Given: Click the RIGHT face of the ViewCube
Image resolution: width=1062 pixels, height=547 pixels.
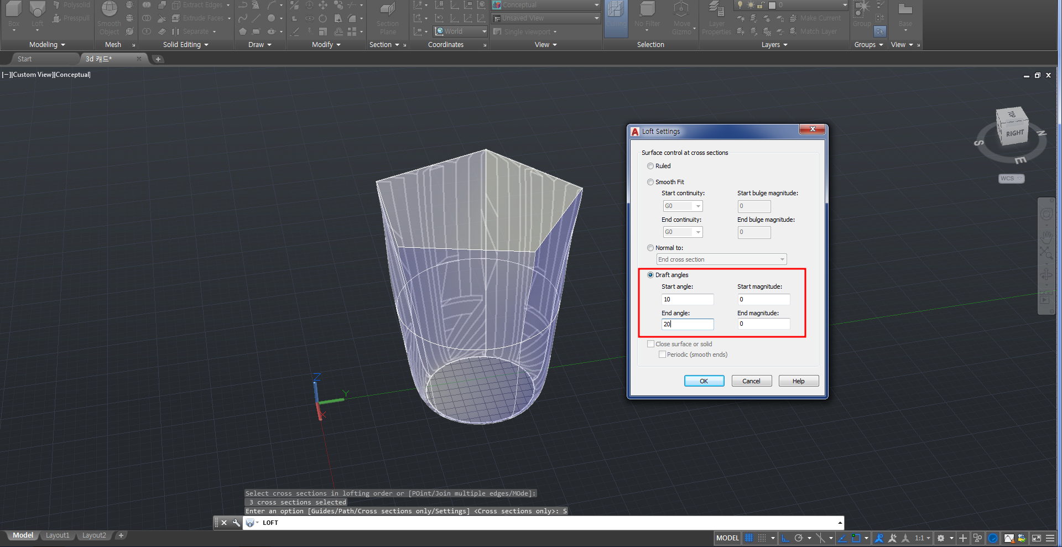Looking at the screenshot, I should click(1015, 133).
